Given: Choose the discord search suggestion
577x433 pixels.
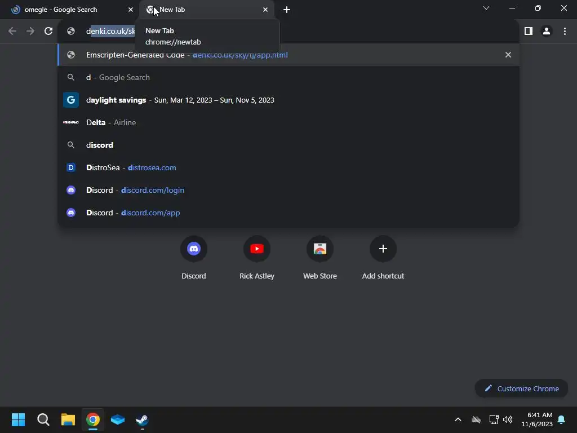Looking at the screenshot, I should (288, 145).
